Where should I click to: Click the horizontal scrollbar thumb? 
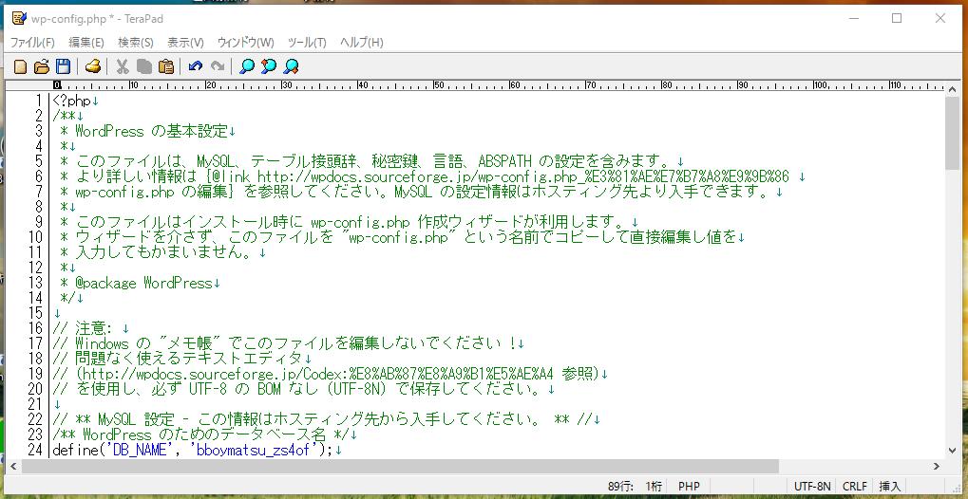click(400, 466)
